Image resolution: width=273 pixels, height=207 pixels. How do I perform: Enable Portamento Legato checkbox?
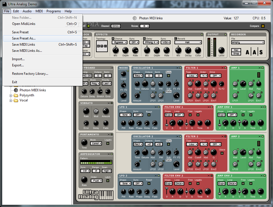pyautogui.click(x=108, y=143)
